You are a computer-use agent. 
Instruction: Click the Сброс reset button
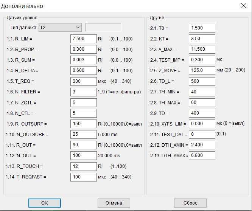tap(190, 203)
